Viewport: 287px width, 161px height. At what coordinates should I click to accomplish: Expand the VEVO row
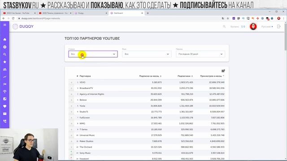tap(71, 82)
